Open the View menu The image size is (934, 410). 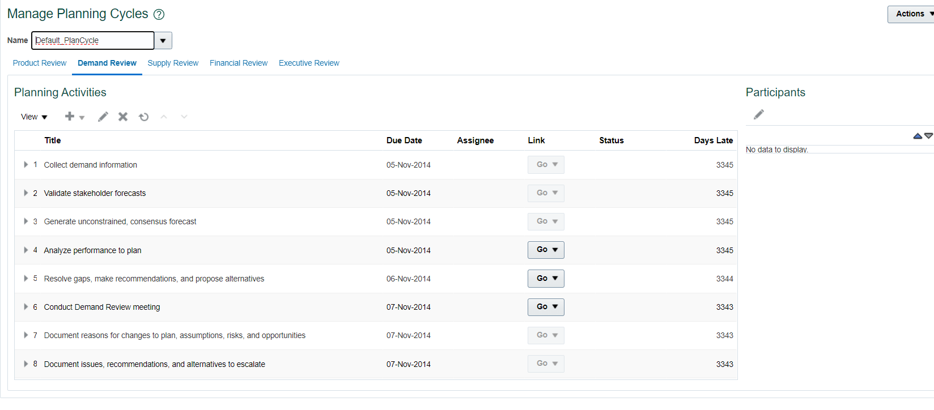[34, 117]
